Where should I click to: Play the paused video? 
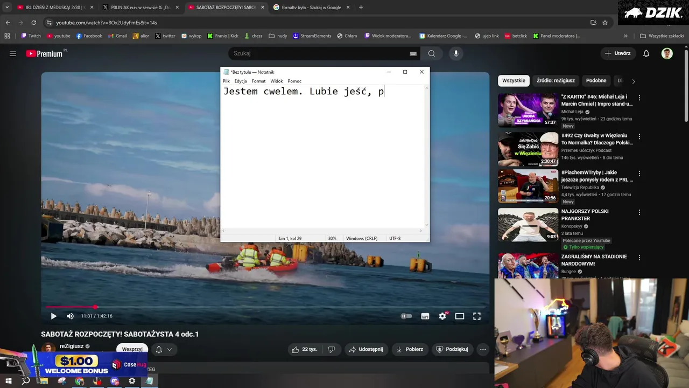click(x=53, y=316)
